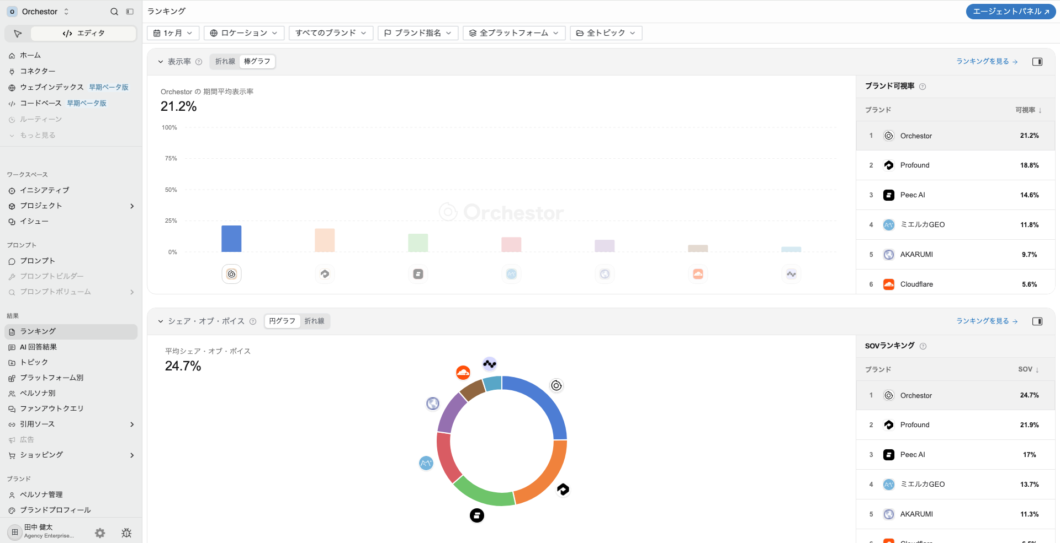Open the 全トピック dropdown
The width and height of the screenshot is (1060, 543).
click(606, 33)
